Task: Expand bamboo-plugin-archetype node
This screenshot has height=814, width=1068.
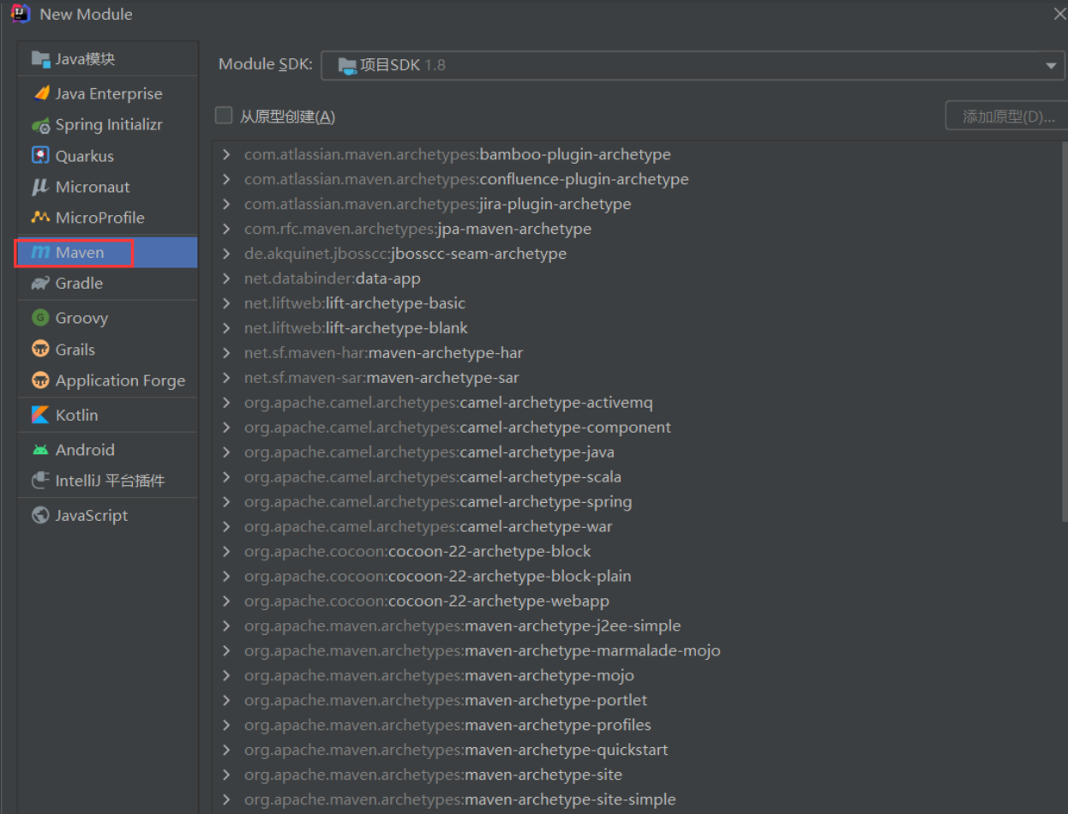Action: (x=226, y=154)
